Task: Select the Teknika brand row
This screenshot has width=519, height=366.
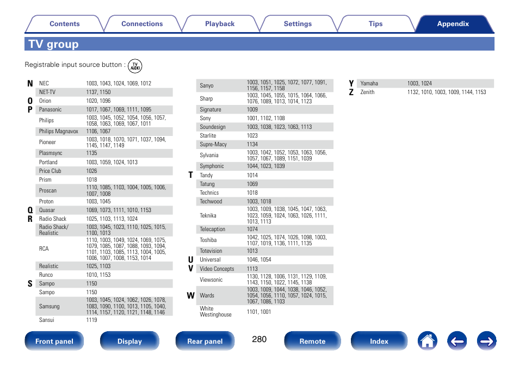Action: point(265,215)
